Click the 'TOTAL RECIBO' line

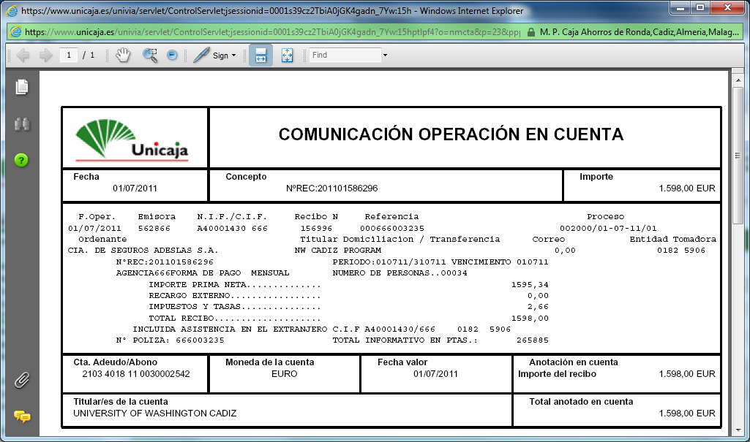(x=234, y=318)
